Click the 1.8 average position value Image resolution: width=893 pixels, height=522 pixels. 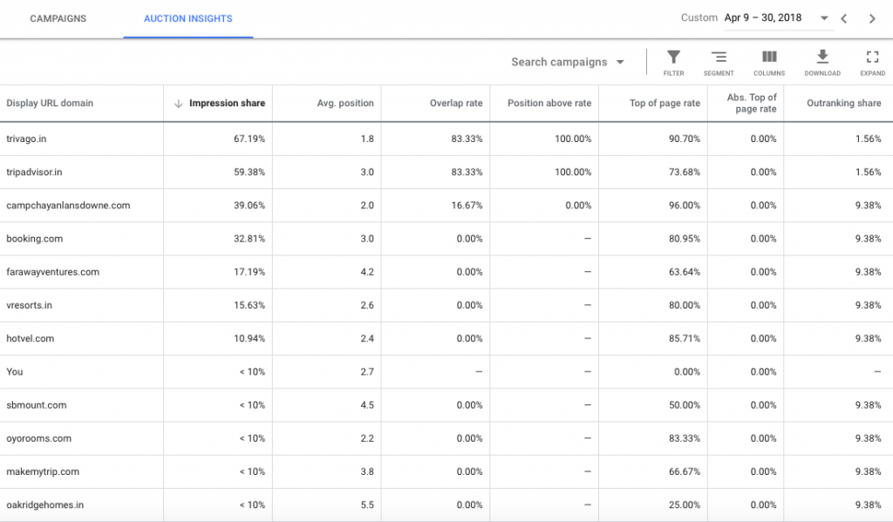367,139
